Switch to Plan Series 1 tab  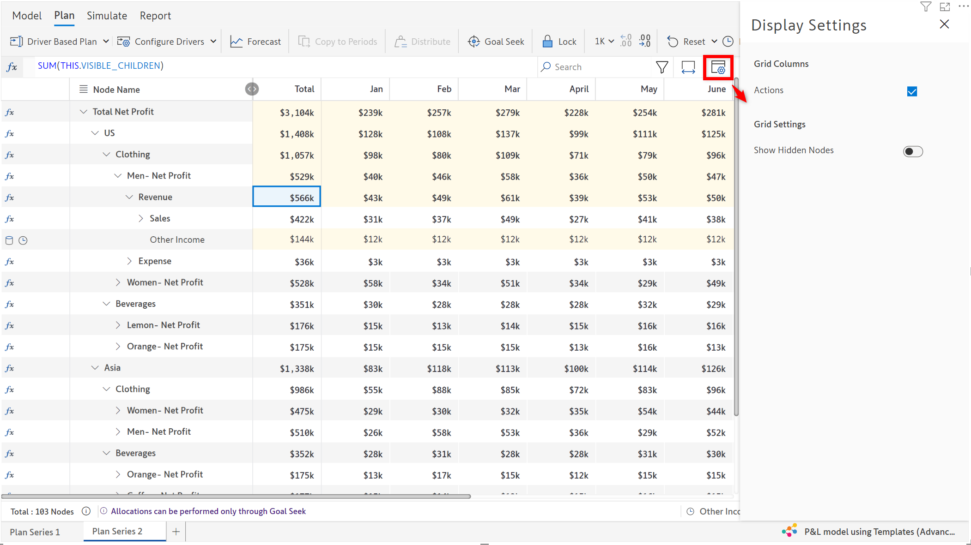click(35, 532)
